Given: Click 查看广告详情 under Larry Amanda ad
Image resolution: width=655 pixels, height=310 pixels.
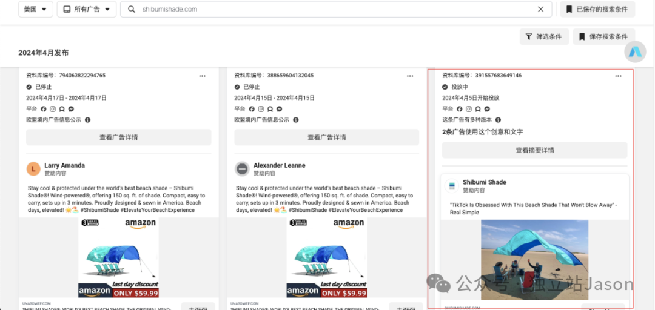Looking at the screenshot, I should coord(119,137).
